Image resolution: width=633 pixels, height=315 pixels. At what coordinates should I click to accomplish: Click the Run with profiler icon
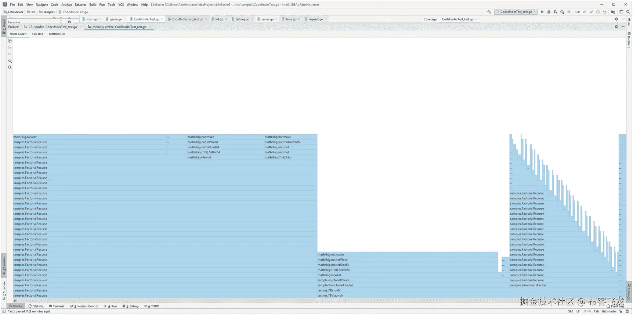coord(562,12)
